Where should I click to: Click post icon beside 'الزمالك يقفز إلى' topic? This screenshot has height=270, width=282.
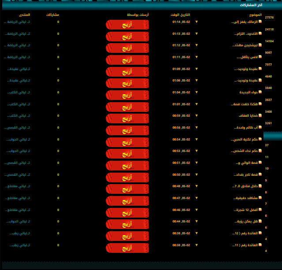tap(260, 22)
